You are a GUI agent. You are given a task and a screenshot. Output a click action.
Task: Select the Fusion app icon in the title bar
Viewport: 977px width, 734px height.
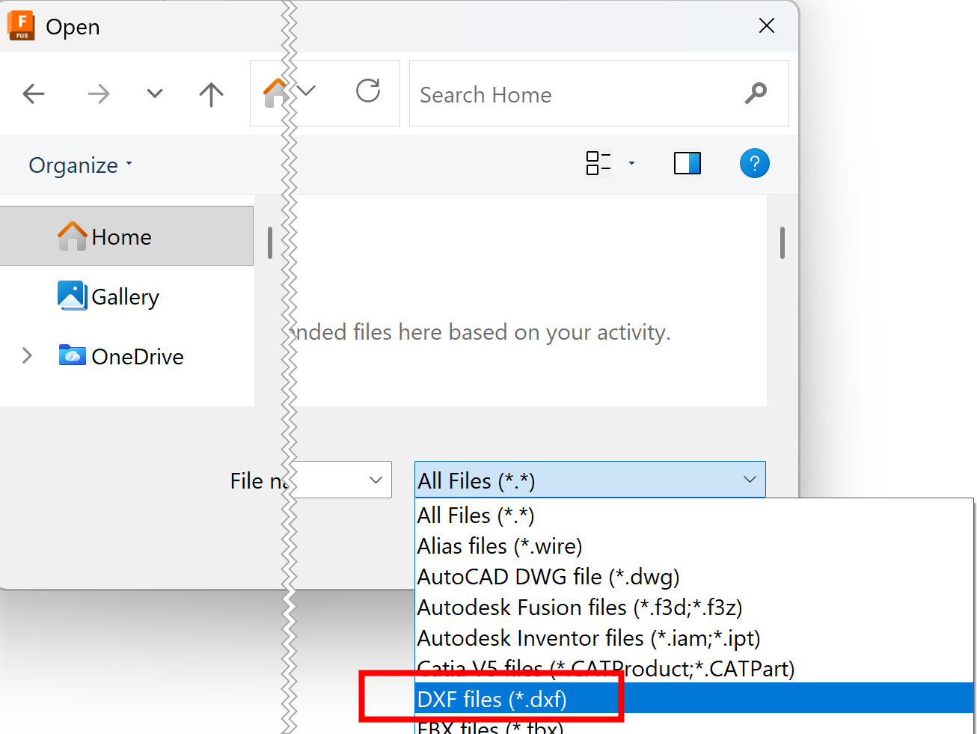coord(20,25)
